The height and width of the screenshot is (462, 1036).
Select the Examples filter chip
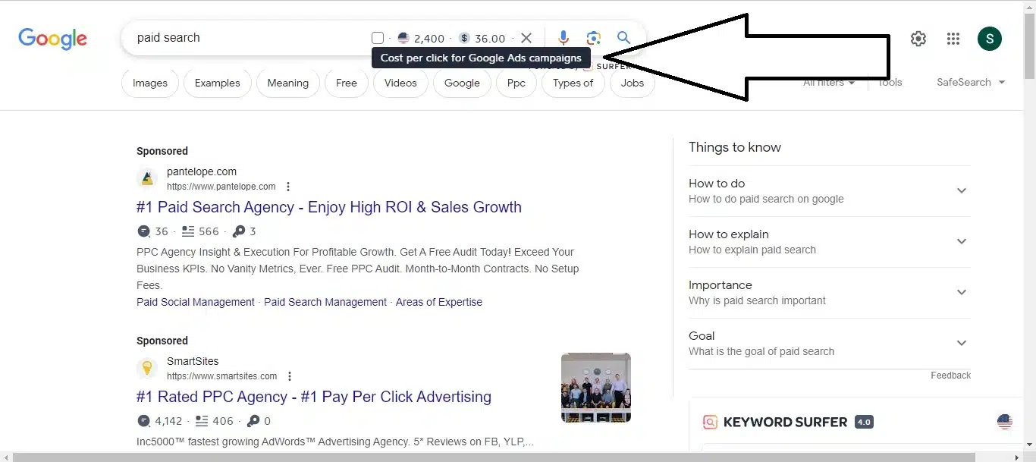coord(217,83)
